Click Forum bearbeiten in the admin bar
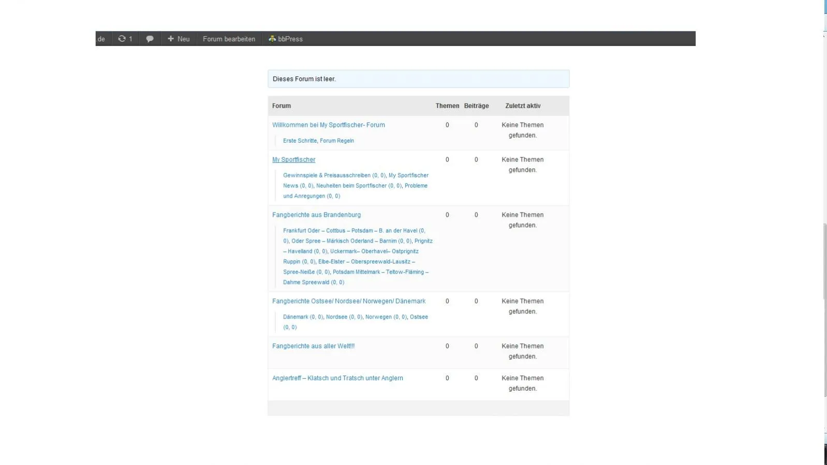Viewport: 827px width, 465px height. click(x=229, y=39)
